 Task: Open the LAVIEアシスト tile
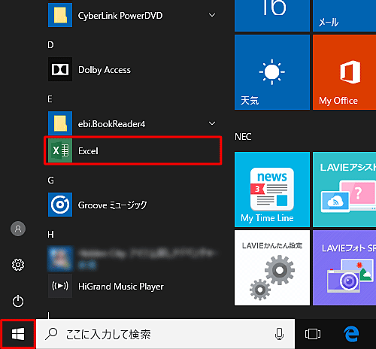tap(344, 190)
